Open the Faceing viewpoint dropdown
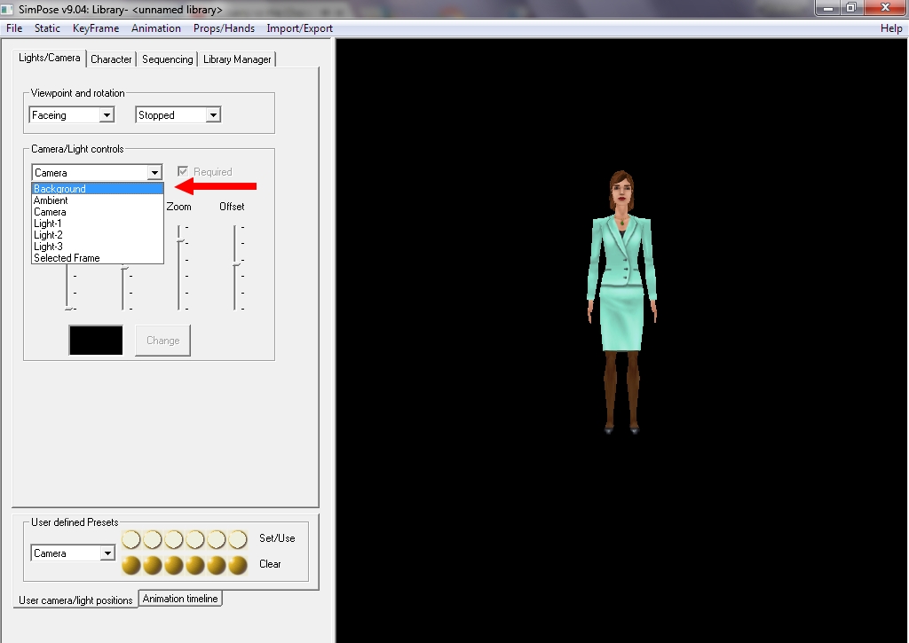The image size is (909, 643). (x=107, y=115)
